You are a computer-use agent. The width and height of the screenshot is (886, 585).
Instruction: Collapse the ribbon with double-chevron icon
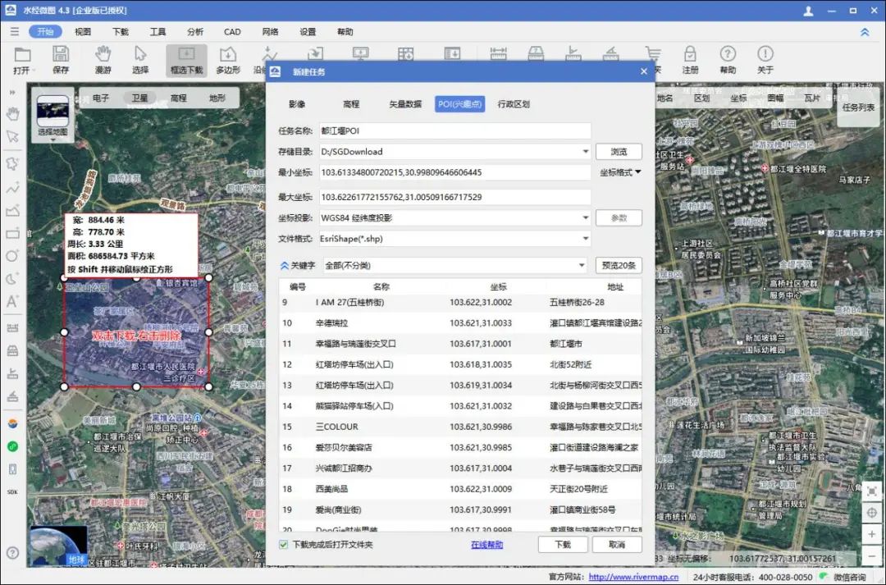tap(865, 32)
